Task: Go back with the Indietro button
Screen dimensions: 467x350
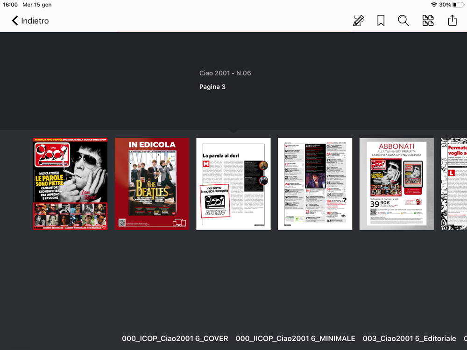Action: click(x=30, y=21)
